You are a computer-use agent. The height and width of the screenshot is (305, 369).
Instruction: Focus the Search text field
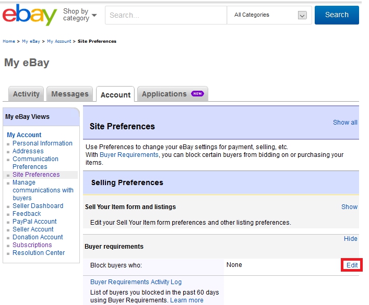pos(166,15)
